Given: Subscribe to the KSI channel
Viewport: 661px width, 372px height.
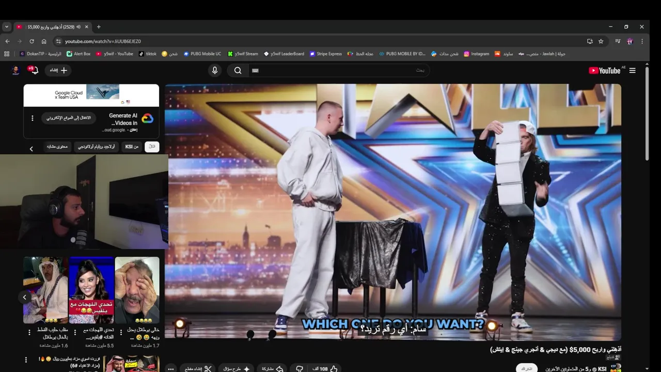Looking at the screenshot, I should point(526,368).
